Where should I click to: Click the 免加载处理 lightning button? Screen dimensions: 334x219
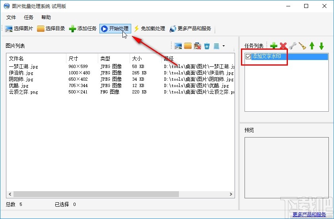[x=150, y=29]
